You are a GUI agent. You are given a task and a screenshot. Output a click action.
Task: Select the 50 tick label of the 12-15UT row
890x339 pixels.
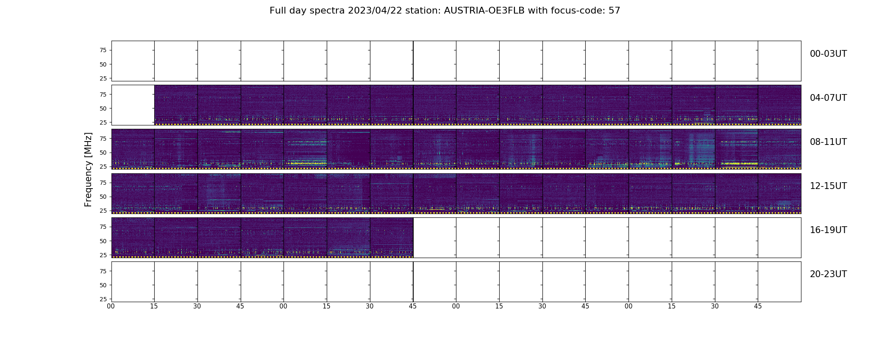click(x=103, y=197)
